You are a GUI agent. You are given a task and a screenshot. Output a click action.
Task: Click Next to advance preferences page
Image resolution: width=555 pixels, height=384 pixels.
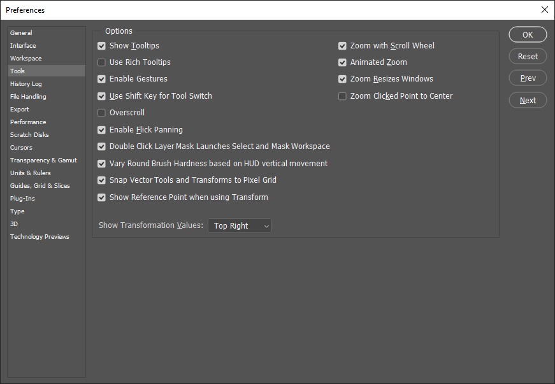[x=528, y=101]
